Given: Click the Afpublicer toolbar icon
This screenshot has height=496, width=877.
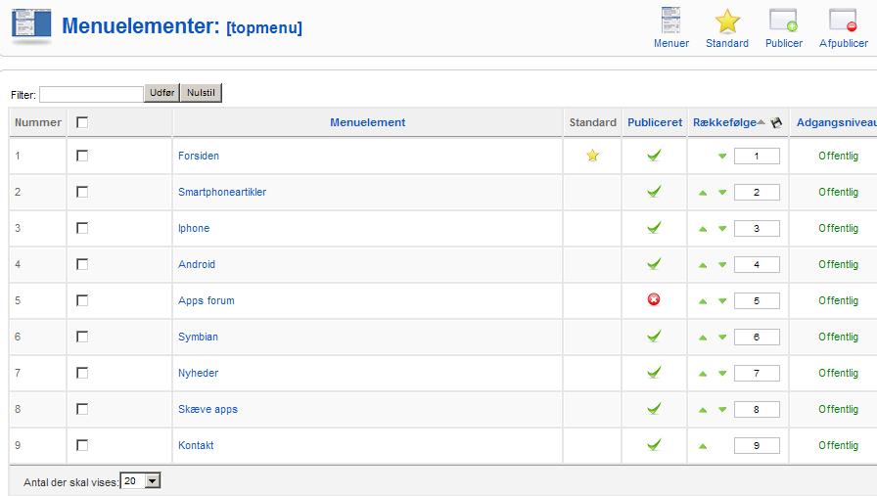Looking at the screenshot, I should click(x=844, y=28).
